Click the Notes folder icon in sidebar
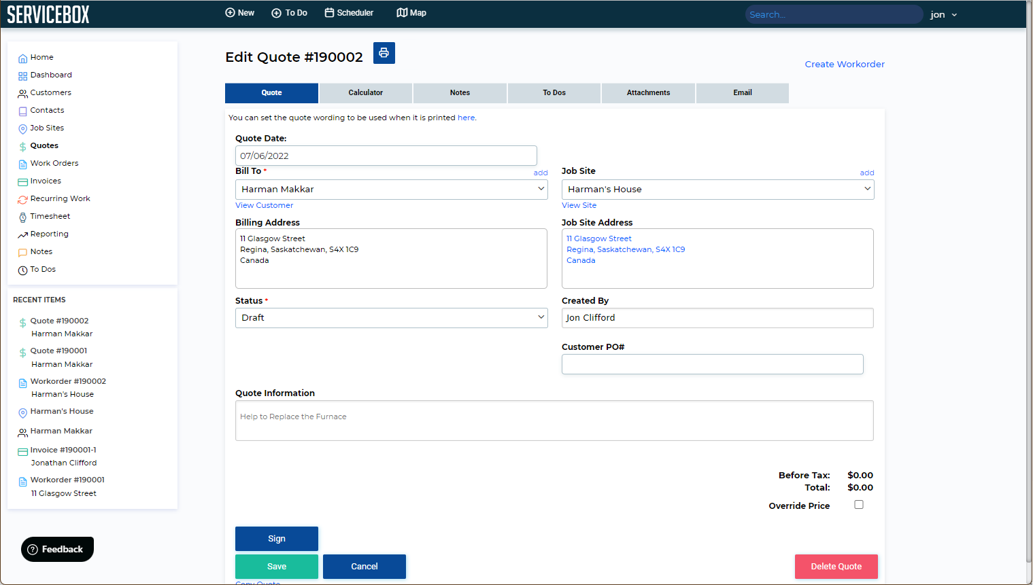Viewport: 1033px width, 585px height. pyautogui.click(x=22, y=253)
